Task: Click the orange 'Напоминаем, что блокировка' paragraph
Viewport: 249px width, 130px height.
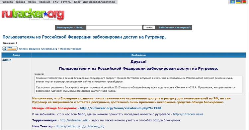Action: pyautogui.click(x=131, y=100)
